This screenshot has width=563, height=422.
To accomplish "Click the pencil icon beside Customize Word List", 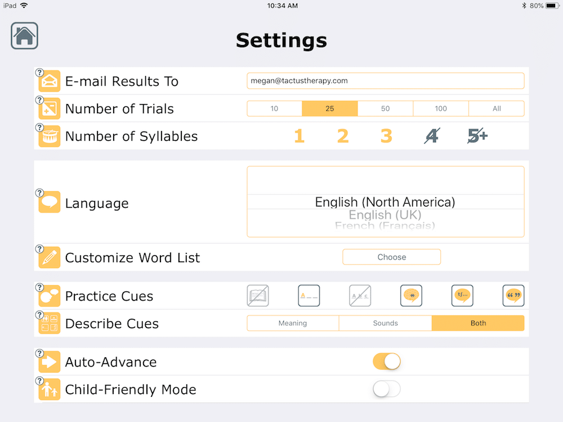I will [50, 258].
